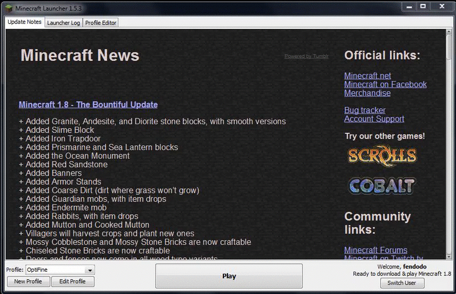Click 'Ready to download & play Minecraft 1.8' status
456x294 pixels.
[402, 274]
